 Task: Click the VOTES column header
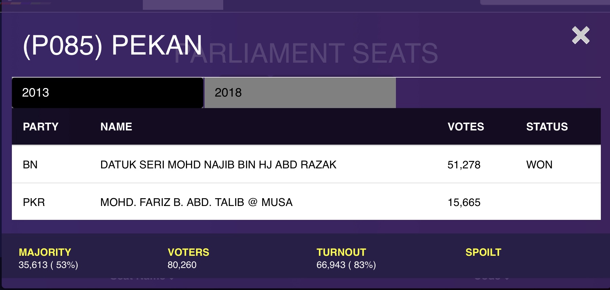[x=466, y=127]
